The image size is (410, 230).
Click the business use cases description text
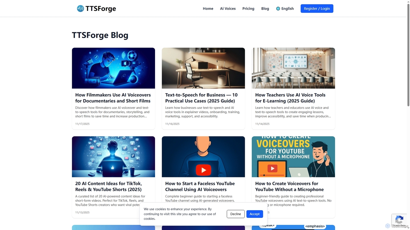(202, 112)
